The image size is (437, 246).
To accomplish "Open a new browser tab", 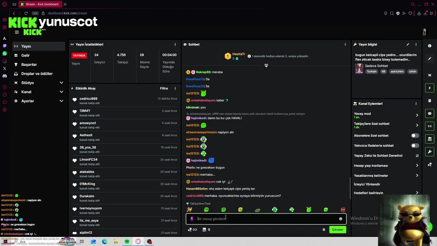I will [65, 4].
